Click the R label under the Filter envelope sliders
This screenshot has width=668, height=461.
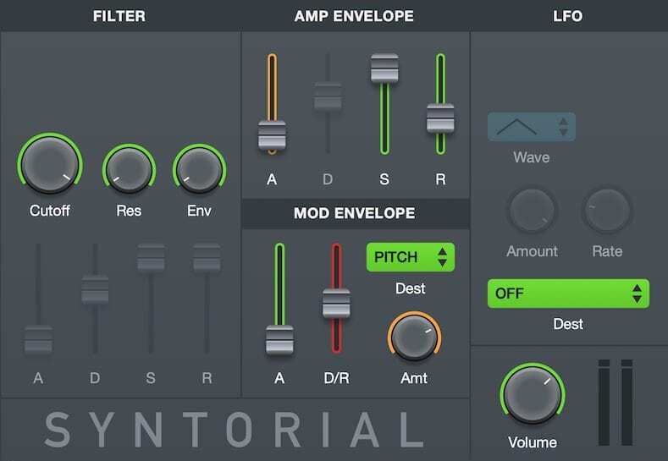[207, 378]
